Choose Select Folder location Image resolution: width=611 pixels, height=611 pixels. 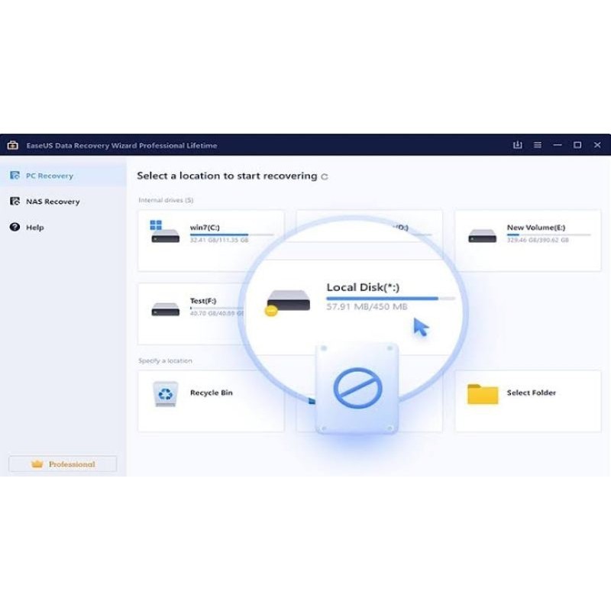(x=528, y=401)
